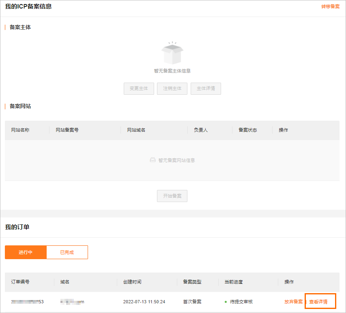Switch to the 进行中 tab
The width and height of the screenshot is (346, 313).
[x=26, y=252]
